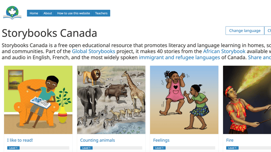The height and width of the screenshot is (152, 271).
Task: Open Feelings story cover image
Action: [x=184, y=100]
